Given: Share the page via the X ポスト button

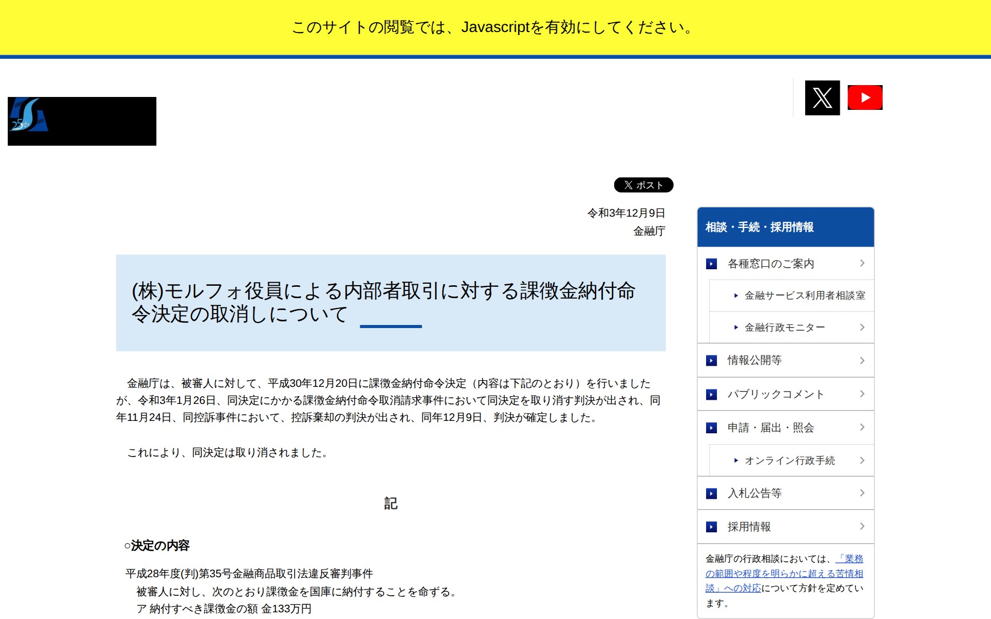Looking at the screenshot, I should [643, 185].
